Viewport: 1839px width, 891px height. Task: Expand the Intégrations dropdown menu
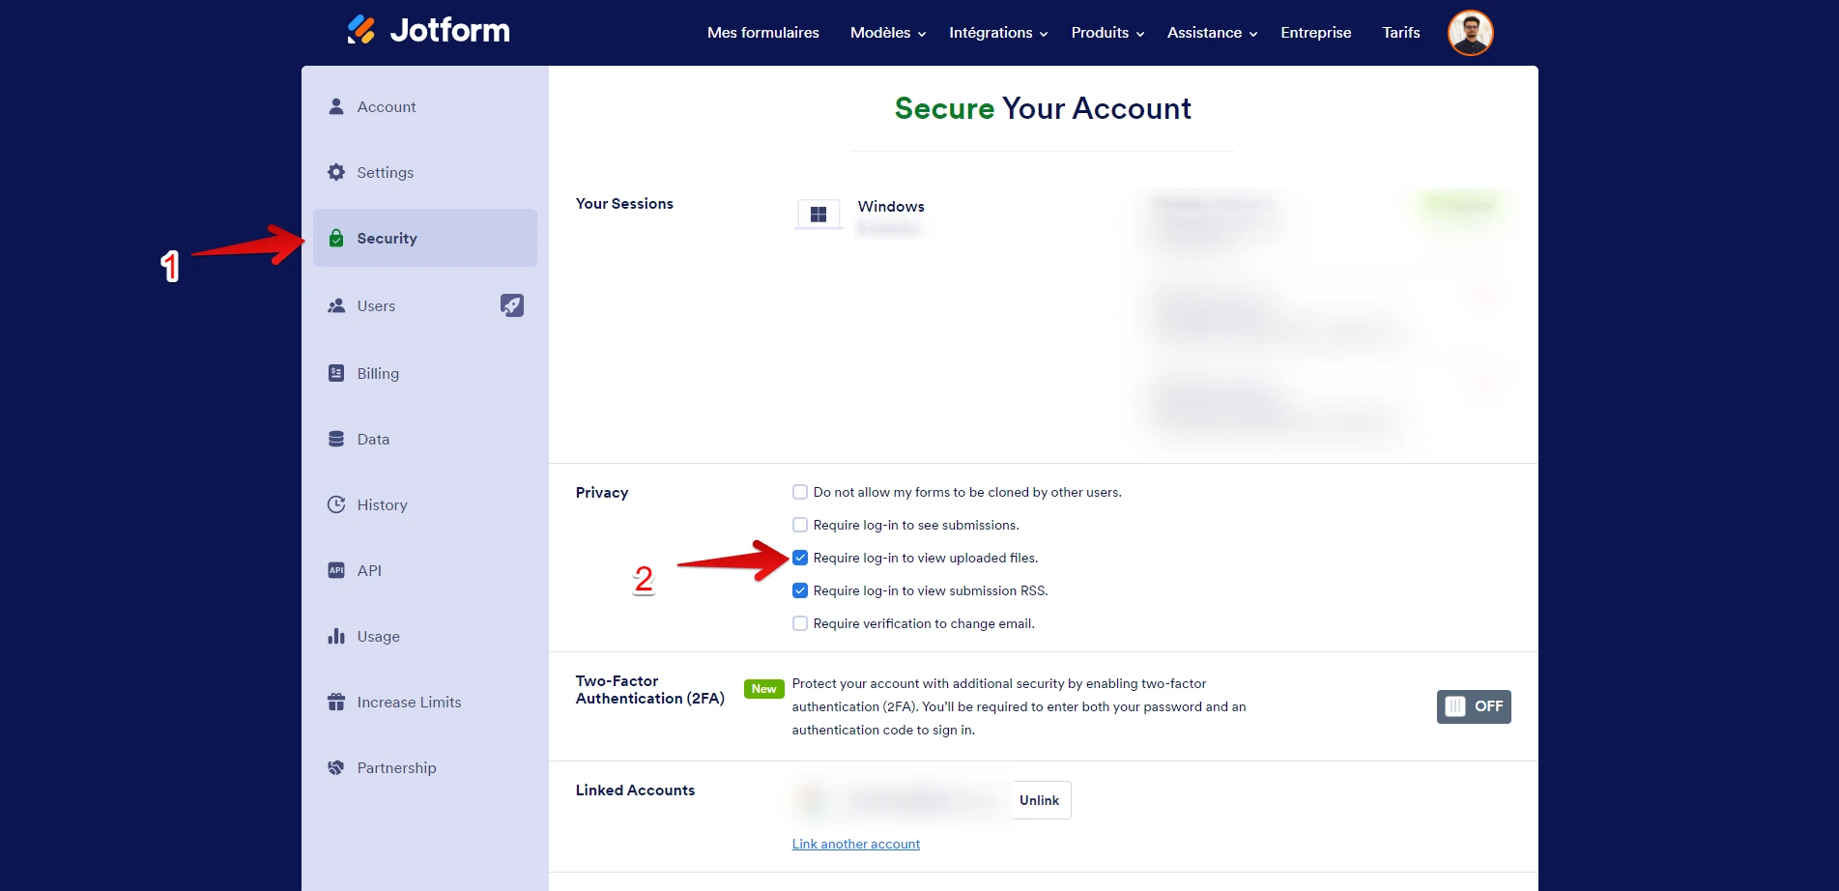coord(997,33)
